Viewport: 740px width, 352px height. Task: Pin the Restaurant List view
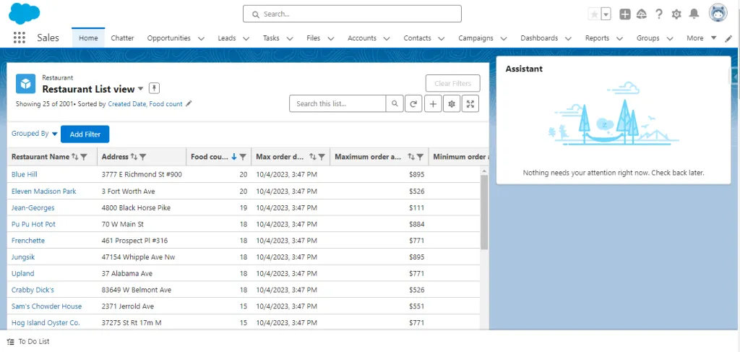coord(155,88)
